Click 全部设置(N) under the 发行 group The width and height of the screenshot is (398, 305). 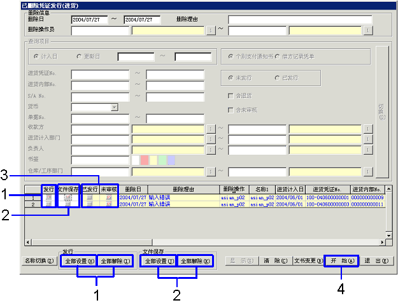[80, 261]
